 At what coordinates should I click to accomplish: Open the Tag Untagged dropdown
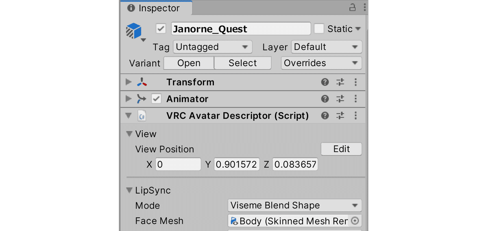pyautogui.click(x=212, y=47)
